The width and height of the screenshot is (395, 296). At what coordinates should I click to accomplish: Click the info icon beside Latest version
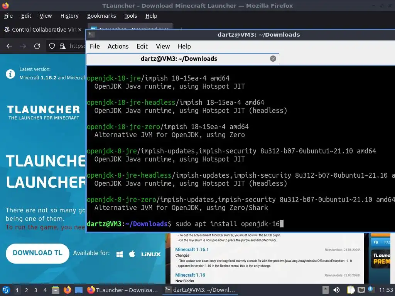pos(10,74)
